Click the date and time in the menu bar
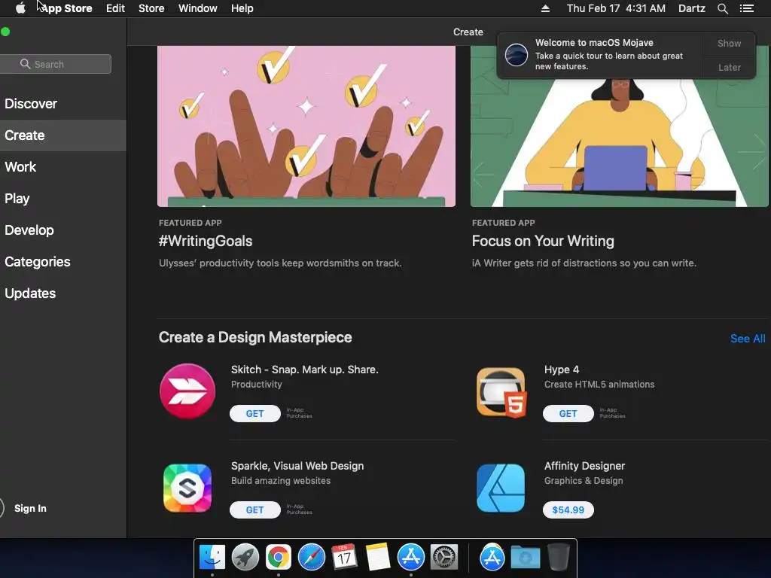The height and width of the screenshot is (578, 771). [x=616, y=8]
